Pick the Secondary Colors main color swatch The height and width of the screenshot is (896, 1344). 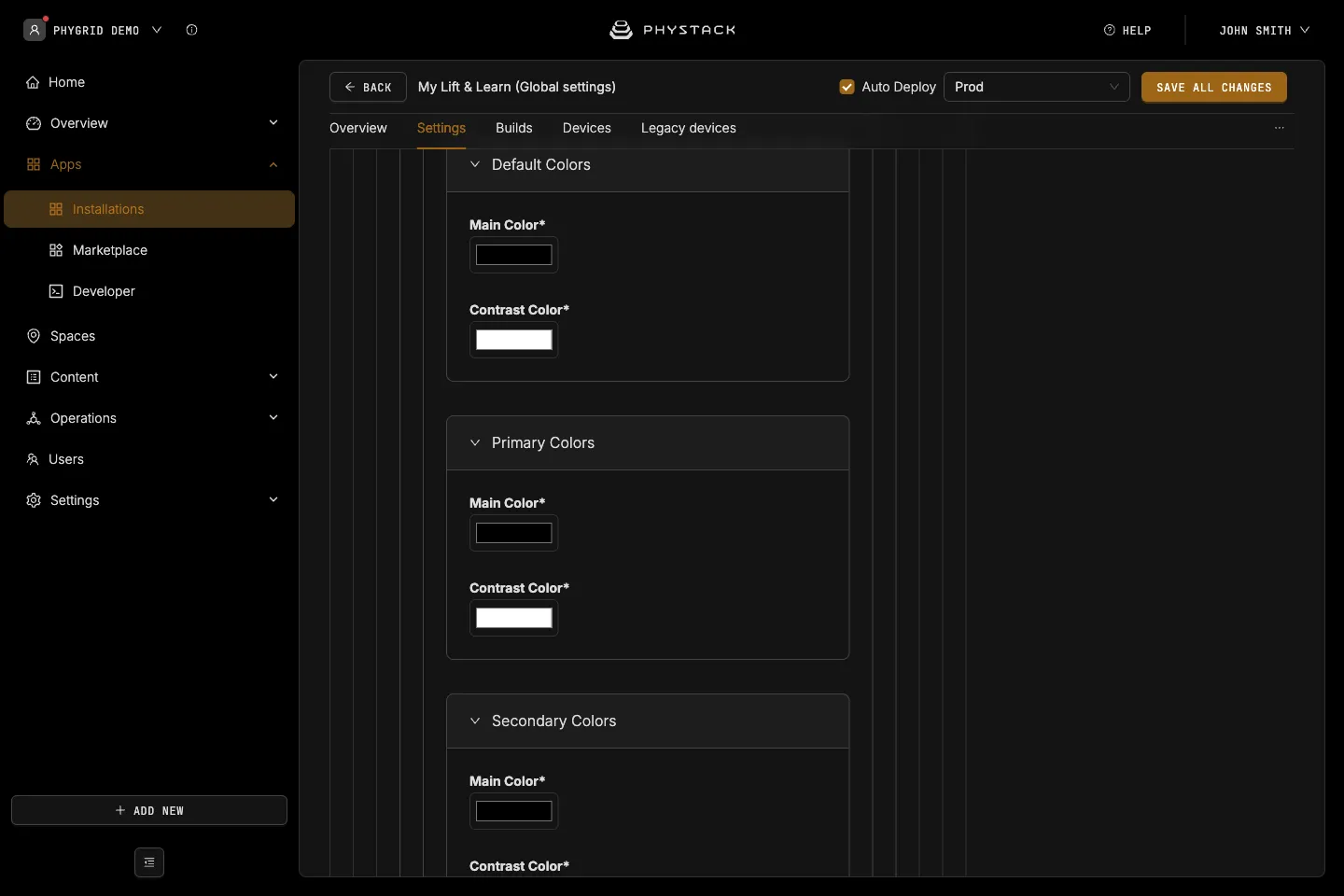[514, 811]
